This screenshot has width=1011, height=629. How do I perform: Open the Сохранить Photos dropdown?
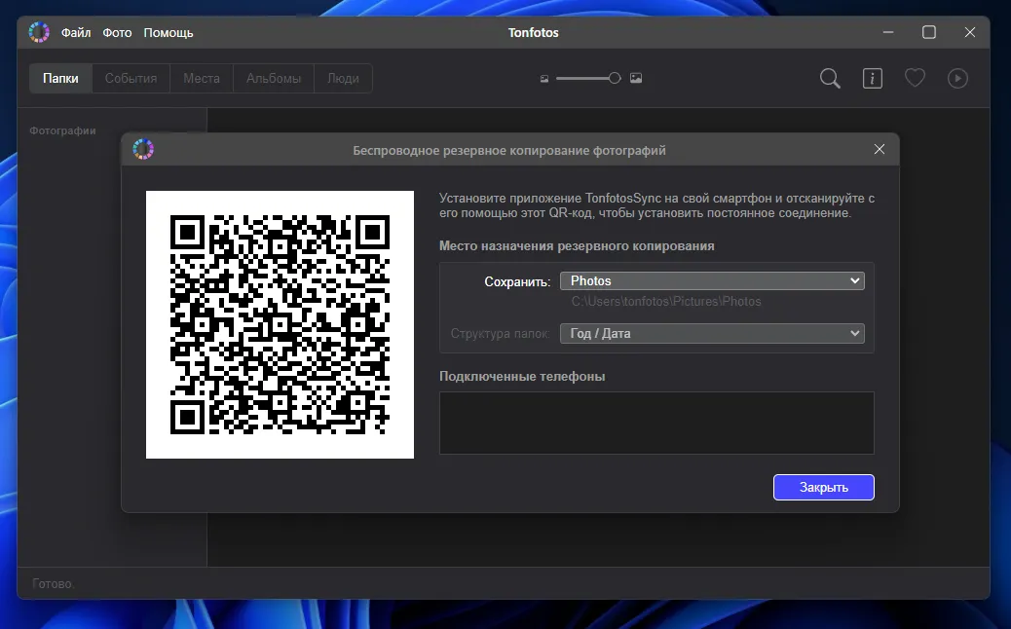pos(712,281)
